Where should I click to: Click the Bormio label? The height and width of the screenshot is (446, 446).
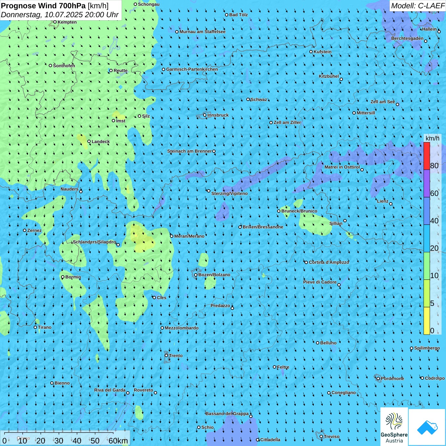coord(73,277)
